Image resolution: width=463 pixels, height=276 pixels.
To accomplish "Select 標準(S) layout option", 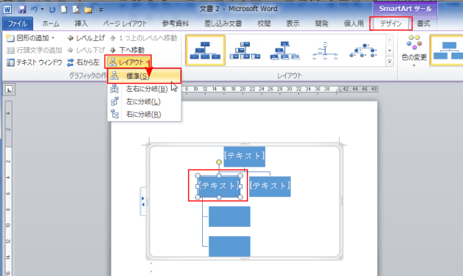I will (144, 76).
